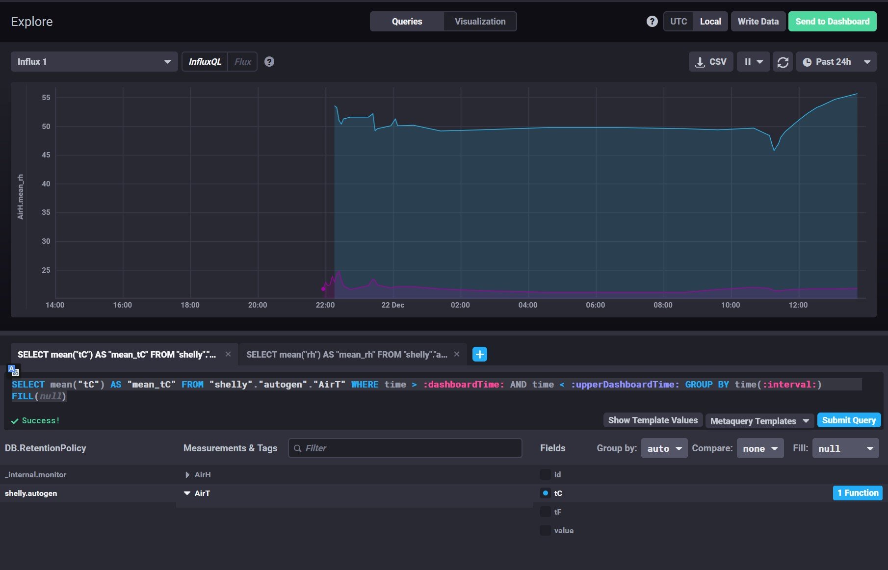The height and width of the screenshot is (570, 888).
Task: Click the AirH.mean_rh axis label
Action: 20,197
